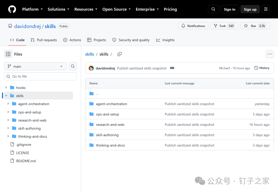Screen dimensions: 278x192
Task: Click the davidondrej author name in commit bar
Action: pyautogui.click(x=105, y=68)
